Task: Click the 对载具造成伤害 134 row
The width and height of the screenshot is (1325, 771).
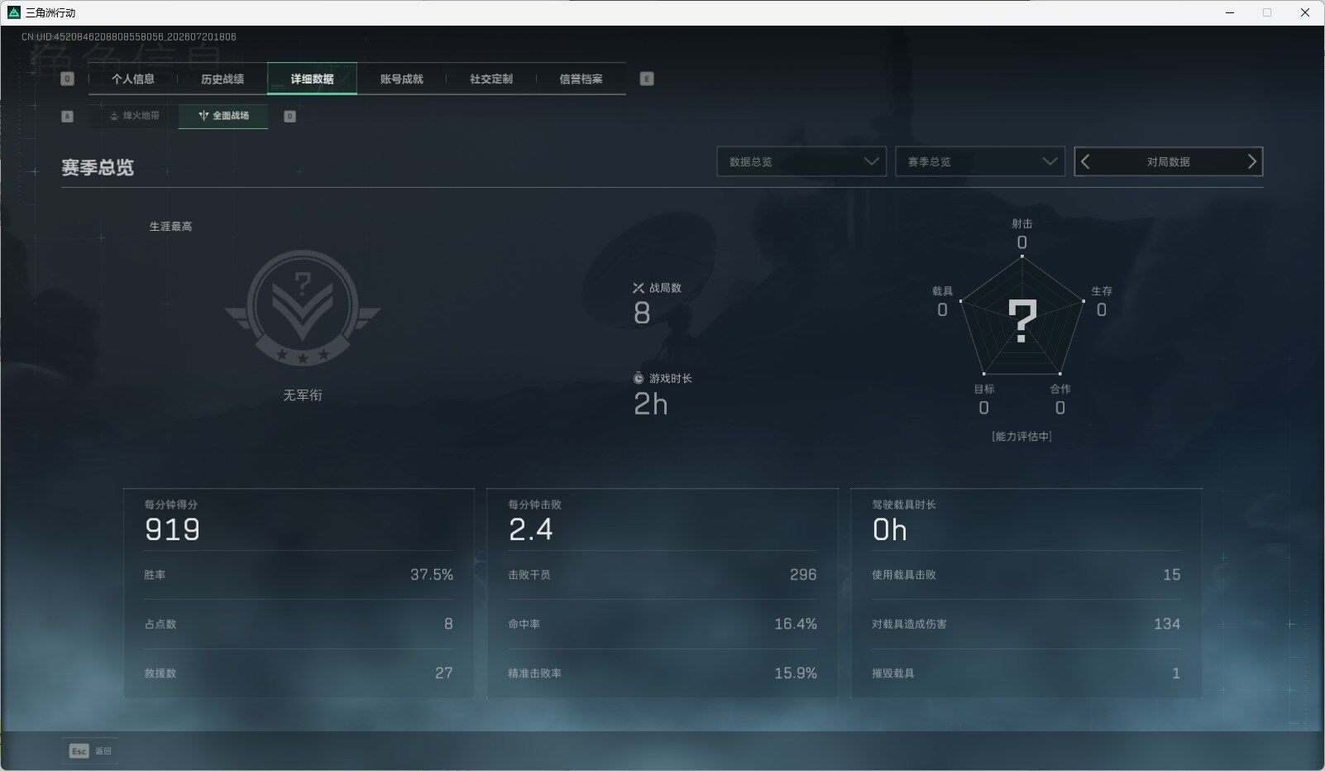Action: pos(1026,624)
